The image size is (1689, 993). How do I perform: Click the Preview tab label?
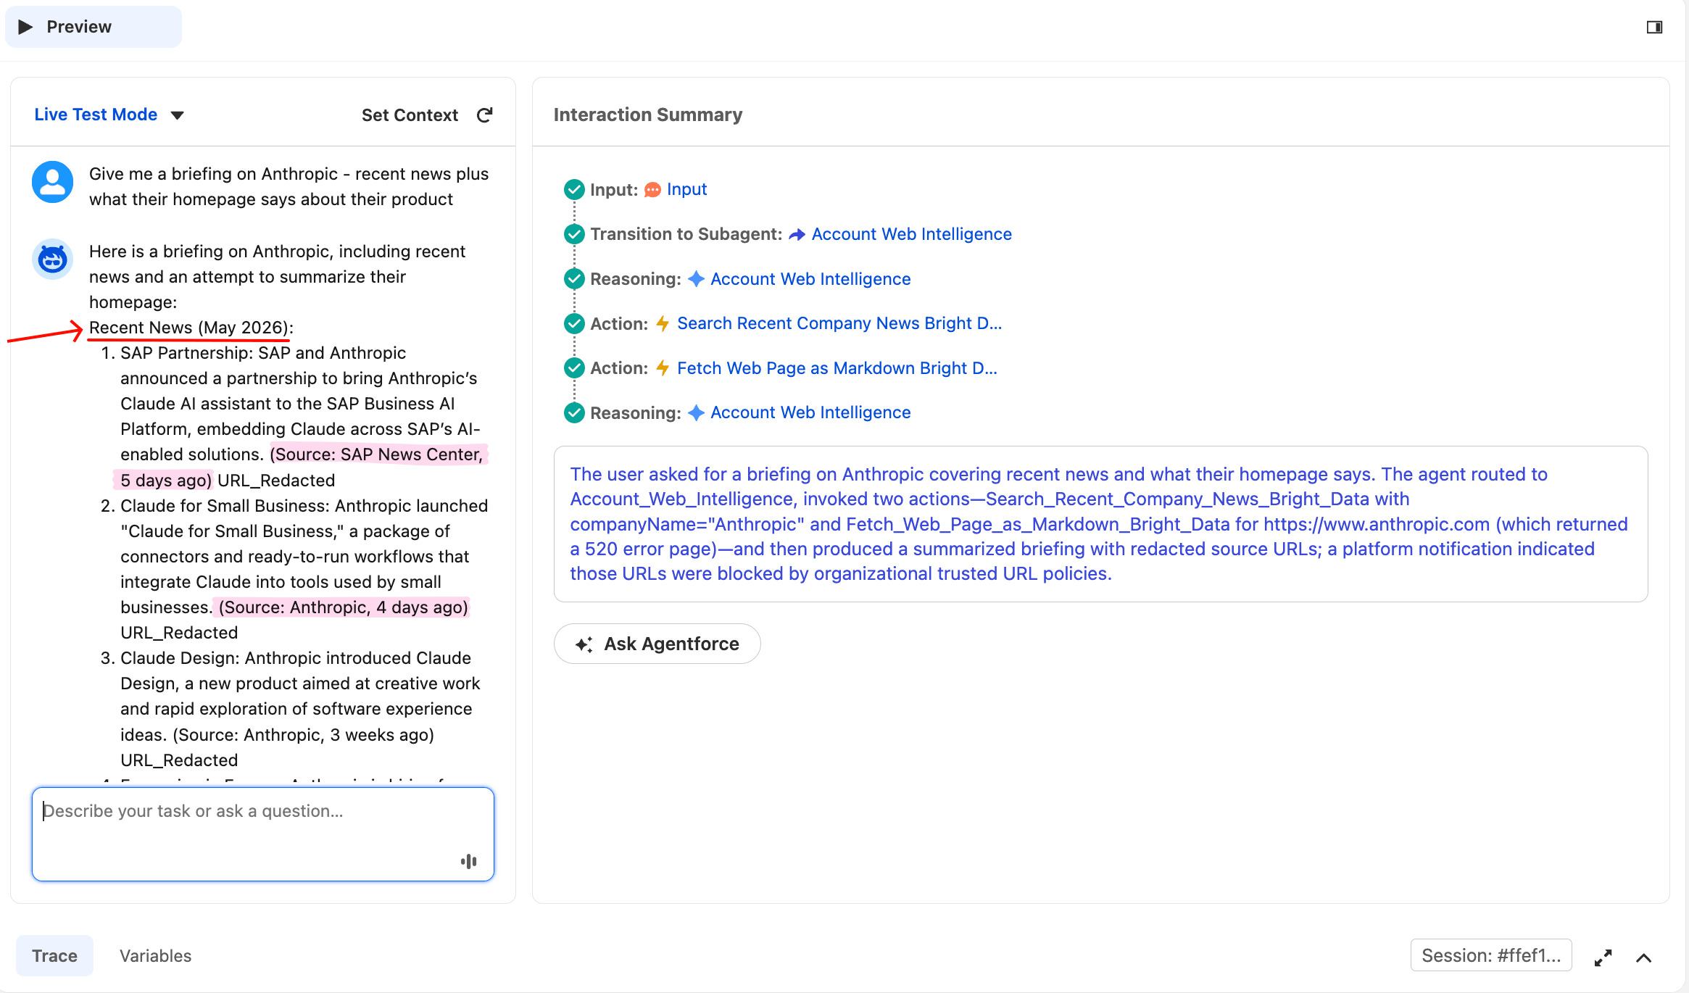point(79,27)
